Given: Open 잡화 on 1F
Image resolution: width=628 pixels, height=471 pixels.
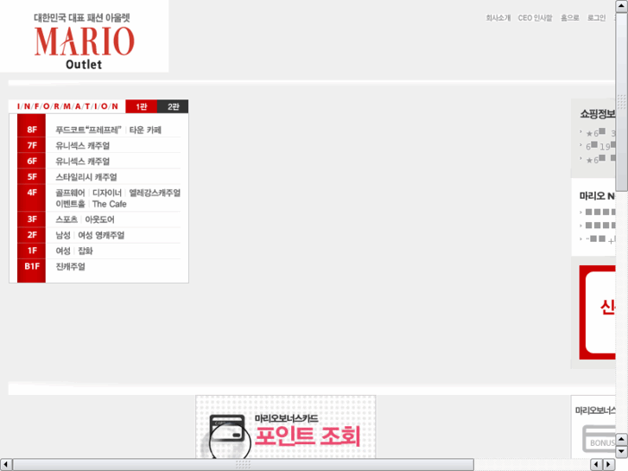Looking at the screenshot, I should coord(86,251).
